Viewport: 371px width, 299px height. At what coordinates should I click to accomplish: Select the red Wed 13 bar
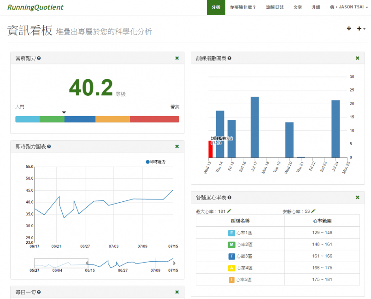click(x=210, y=150)
